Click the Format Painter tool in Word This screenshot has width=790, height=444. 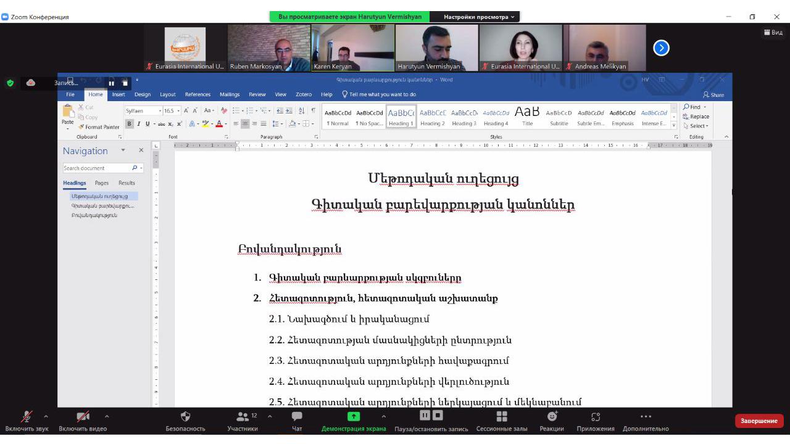coord(99,127)
